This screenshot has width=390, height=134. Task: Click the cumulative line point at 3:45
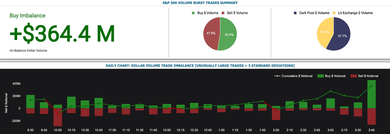click(371, 86)
